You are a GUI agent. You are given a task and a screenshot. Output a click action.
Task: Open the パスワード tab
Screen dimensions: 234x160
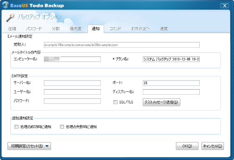pos(34,29)
